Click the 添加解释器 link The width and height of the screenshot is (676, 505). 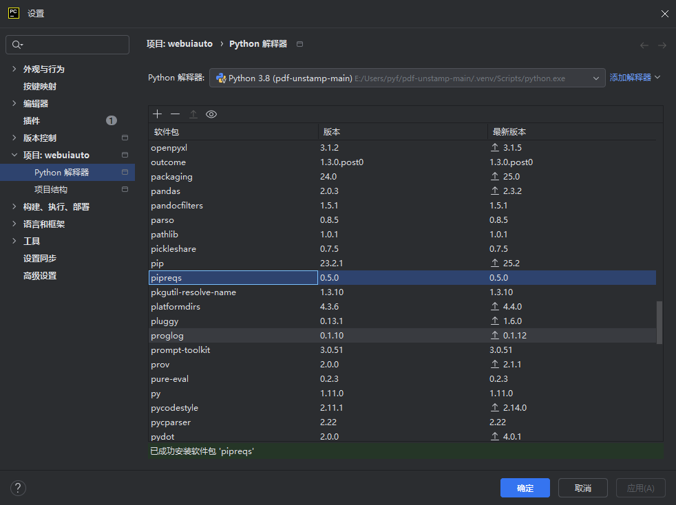click(630, 78)
